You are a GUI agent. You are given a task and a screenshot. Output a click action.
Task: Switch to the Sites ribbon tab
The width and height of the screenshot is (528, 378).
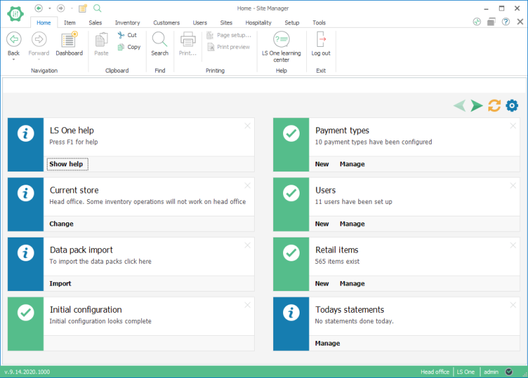tap(226, 22)
